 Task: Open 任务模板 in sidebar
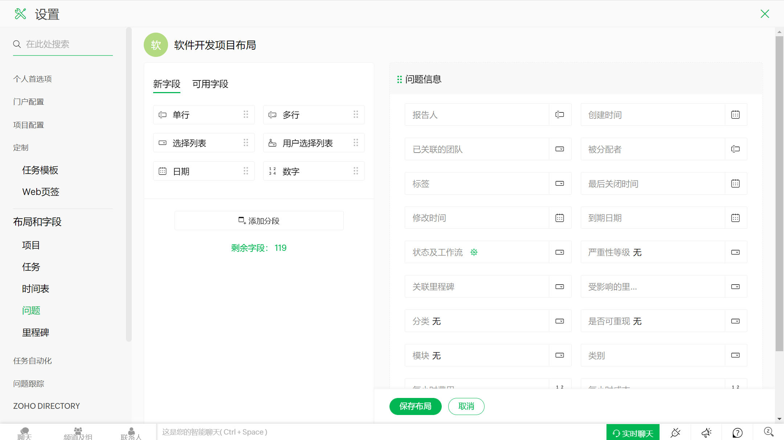click(40, 170)
